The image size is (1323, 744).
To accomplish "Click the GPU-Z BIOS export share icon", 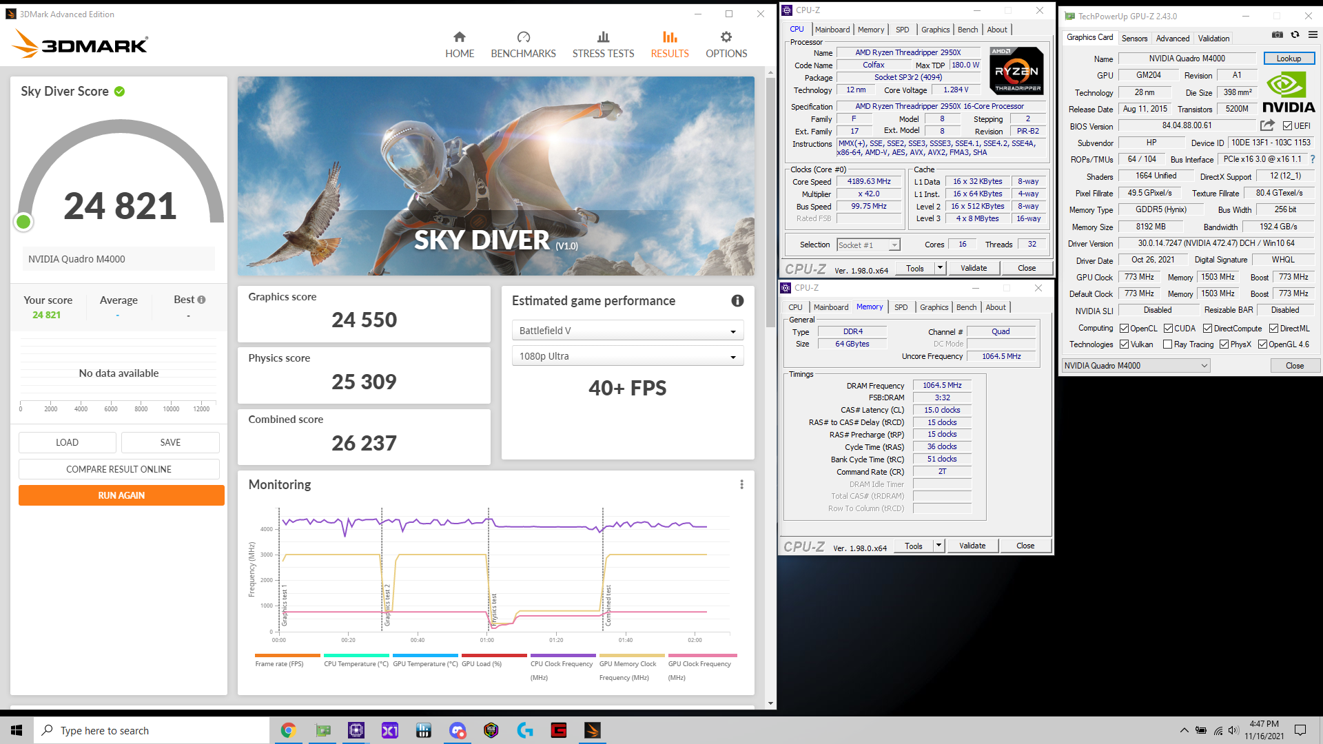I will 1267,125.
